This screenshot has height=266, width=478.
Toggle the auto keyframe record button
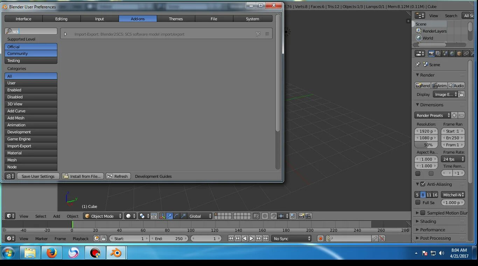(x=321, y=239)
